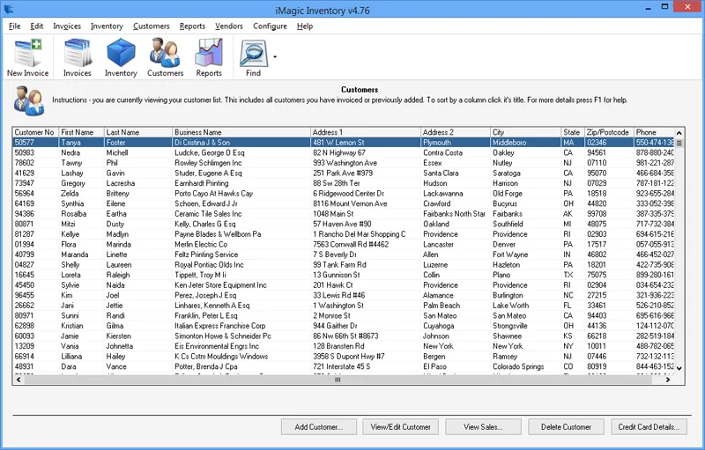Image resolution: width=705 pixels, height=450 pixels.
Task: Expand the Find dropdown arrow
Action: pos(275,57)
